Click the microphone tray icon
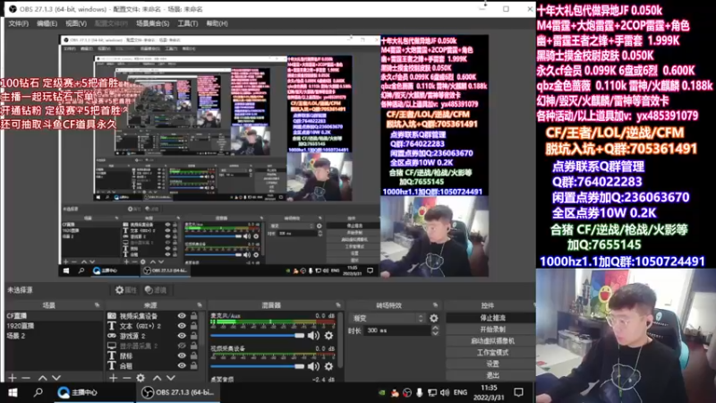 tap(419, 392)
